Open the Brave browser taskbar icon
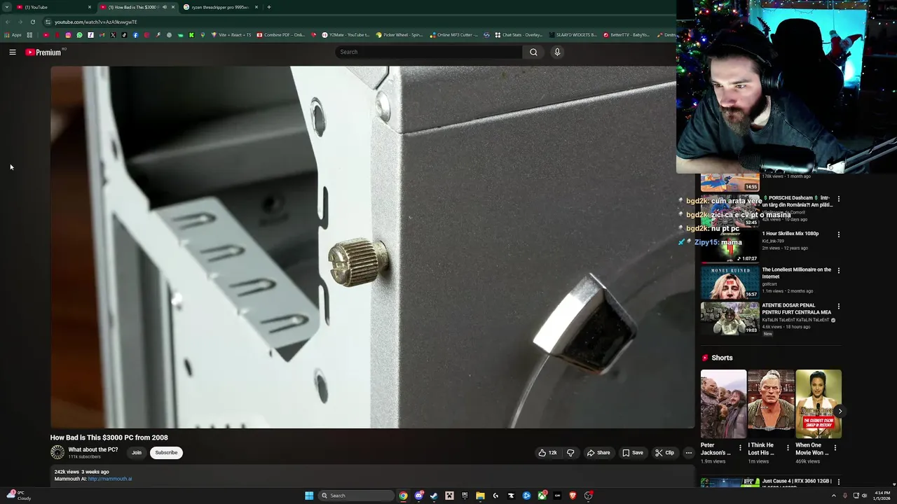This screenshot has height=504, width=897. point(573,496)
